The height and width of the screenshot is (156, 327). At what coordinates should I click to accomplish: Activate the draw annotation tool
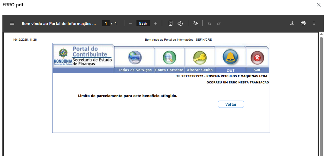tap(195, 23)
